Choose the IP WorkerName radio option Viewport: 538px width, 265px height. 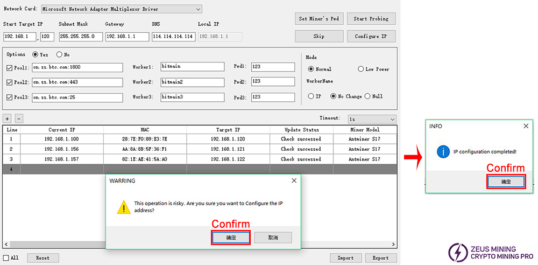pyautogui.click(x=311, y=96)
